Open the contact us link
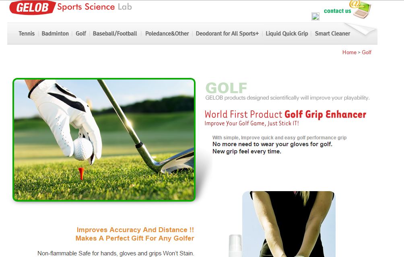This screenshot has width=404, height=257. pos(337,11)
